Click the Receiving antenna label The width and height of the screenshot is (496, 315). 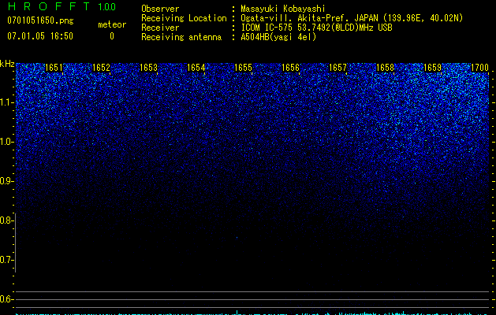pyautogui.click(x=181, y=37)
